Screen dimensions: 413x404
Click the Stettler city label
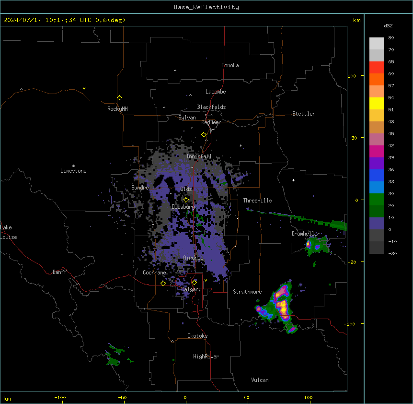[304, 114]
